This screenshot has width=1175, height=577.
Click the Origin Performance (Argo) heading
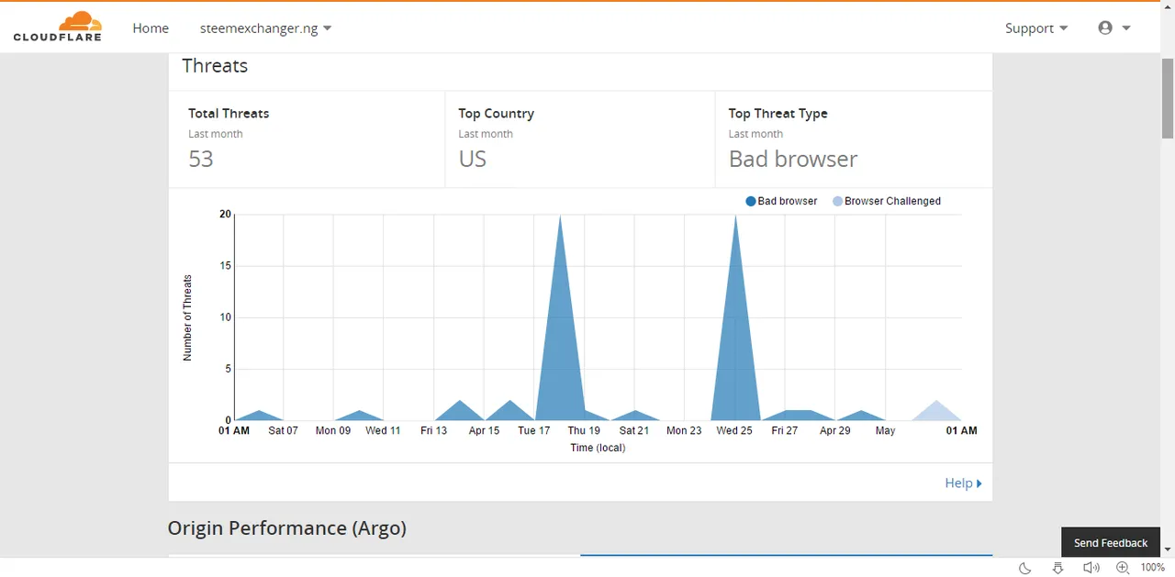[287, 528]
